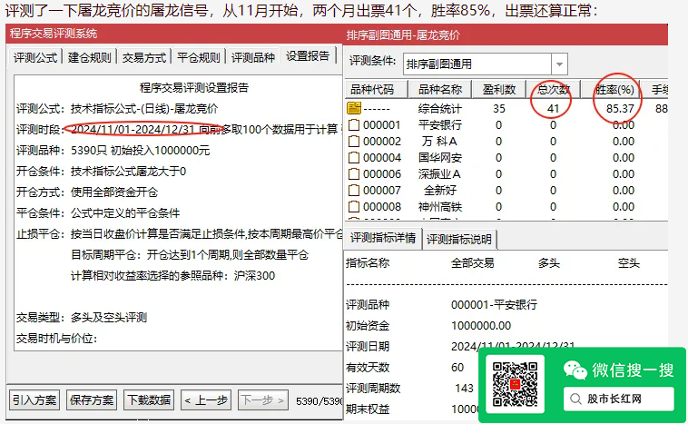Switch to the 评测指标说明 tab
The width and height of the screenshot is (688, 424).
click(459, 239)
